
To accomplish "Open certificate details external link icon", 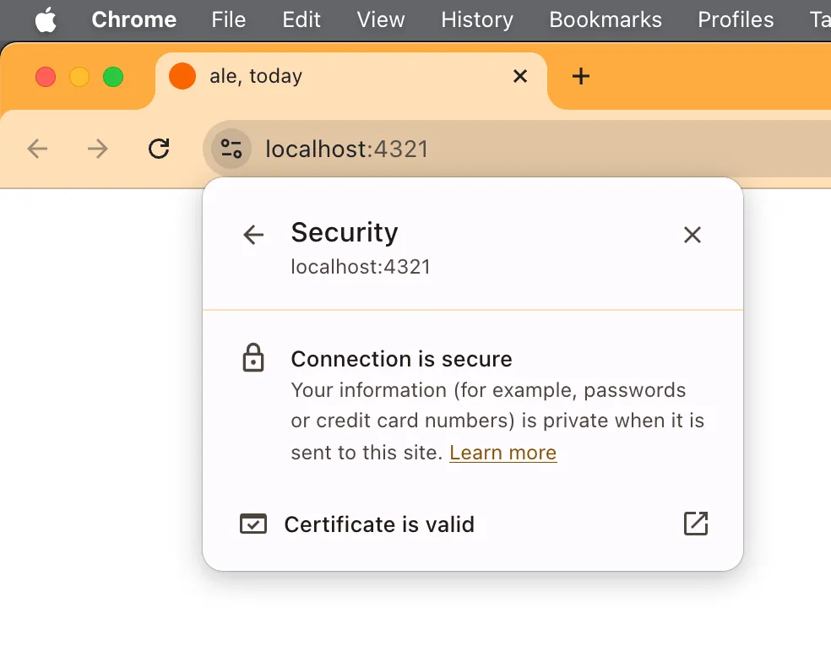I will (695, 524).
